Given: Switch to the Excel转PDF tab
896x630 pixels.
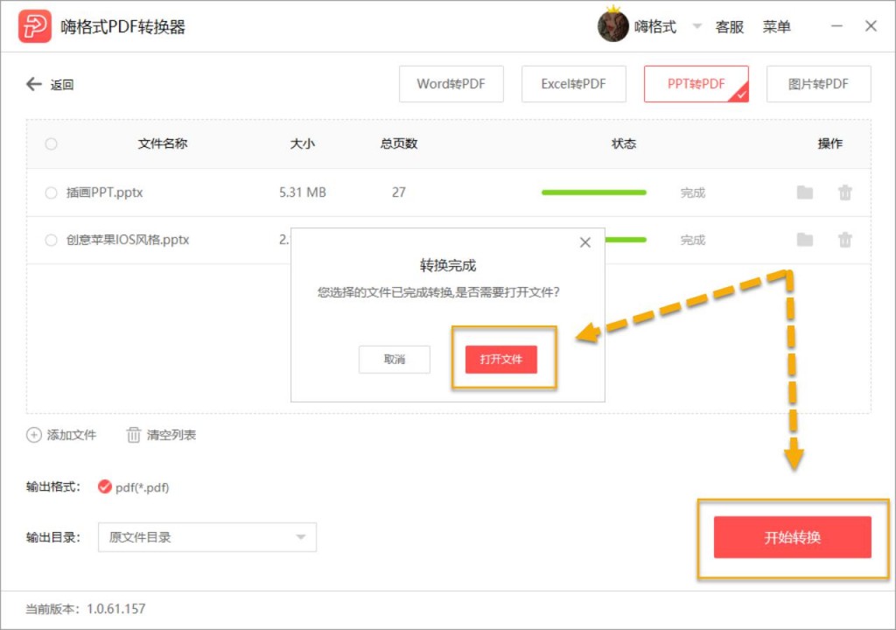Looking at the screenshot, I should [x=573, y=84].
